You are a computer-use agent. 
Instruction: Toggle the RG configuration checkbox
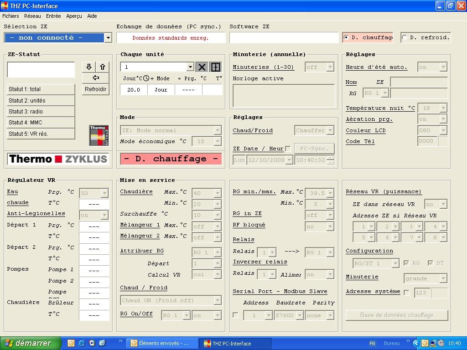click(x=406, y=263)
